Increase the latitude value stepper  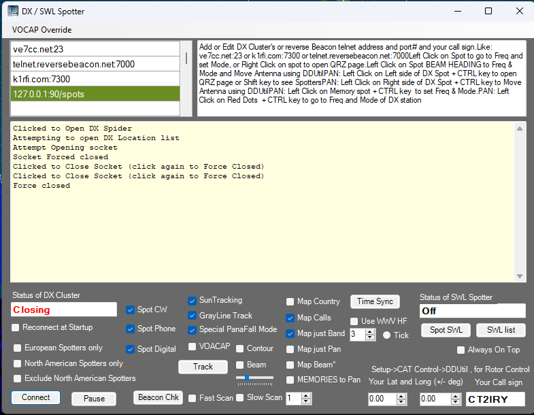[x=401, y=396]
